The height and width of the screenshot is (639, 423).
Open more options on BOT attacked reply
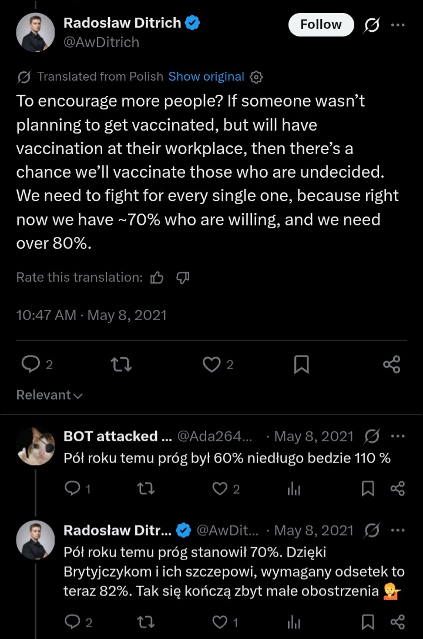pos(398,436)
